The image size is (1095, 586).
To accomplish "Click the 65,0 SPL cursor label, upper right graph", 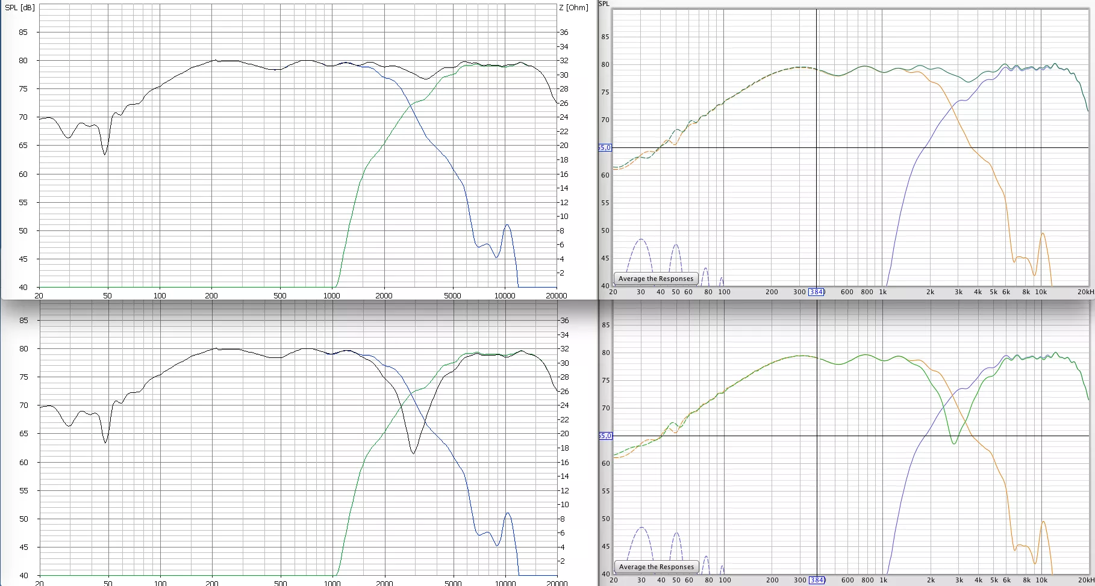I will [604, 147].
